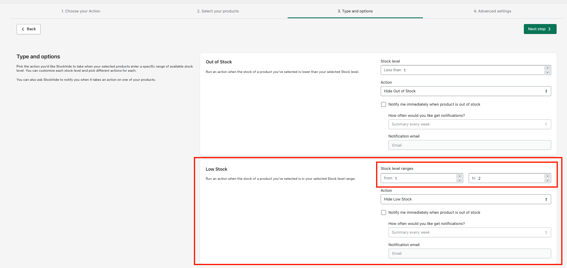Screen dimensions: 567x268
Task: Enable immediate notification in Low Stock section
Action: (x=384, y=212)
